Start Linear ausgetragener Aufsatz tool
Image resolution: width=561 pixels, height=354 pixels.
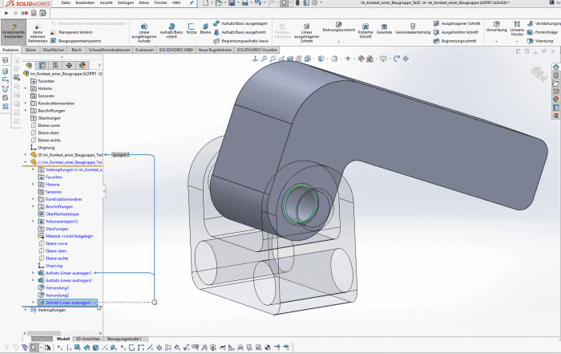click(143, 33)
